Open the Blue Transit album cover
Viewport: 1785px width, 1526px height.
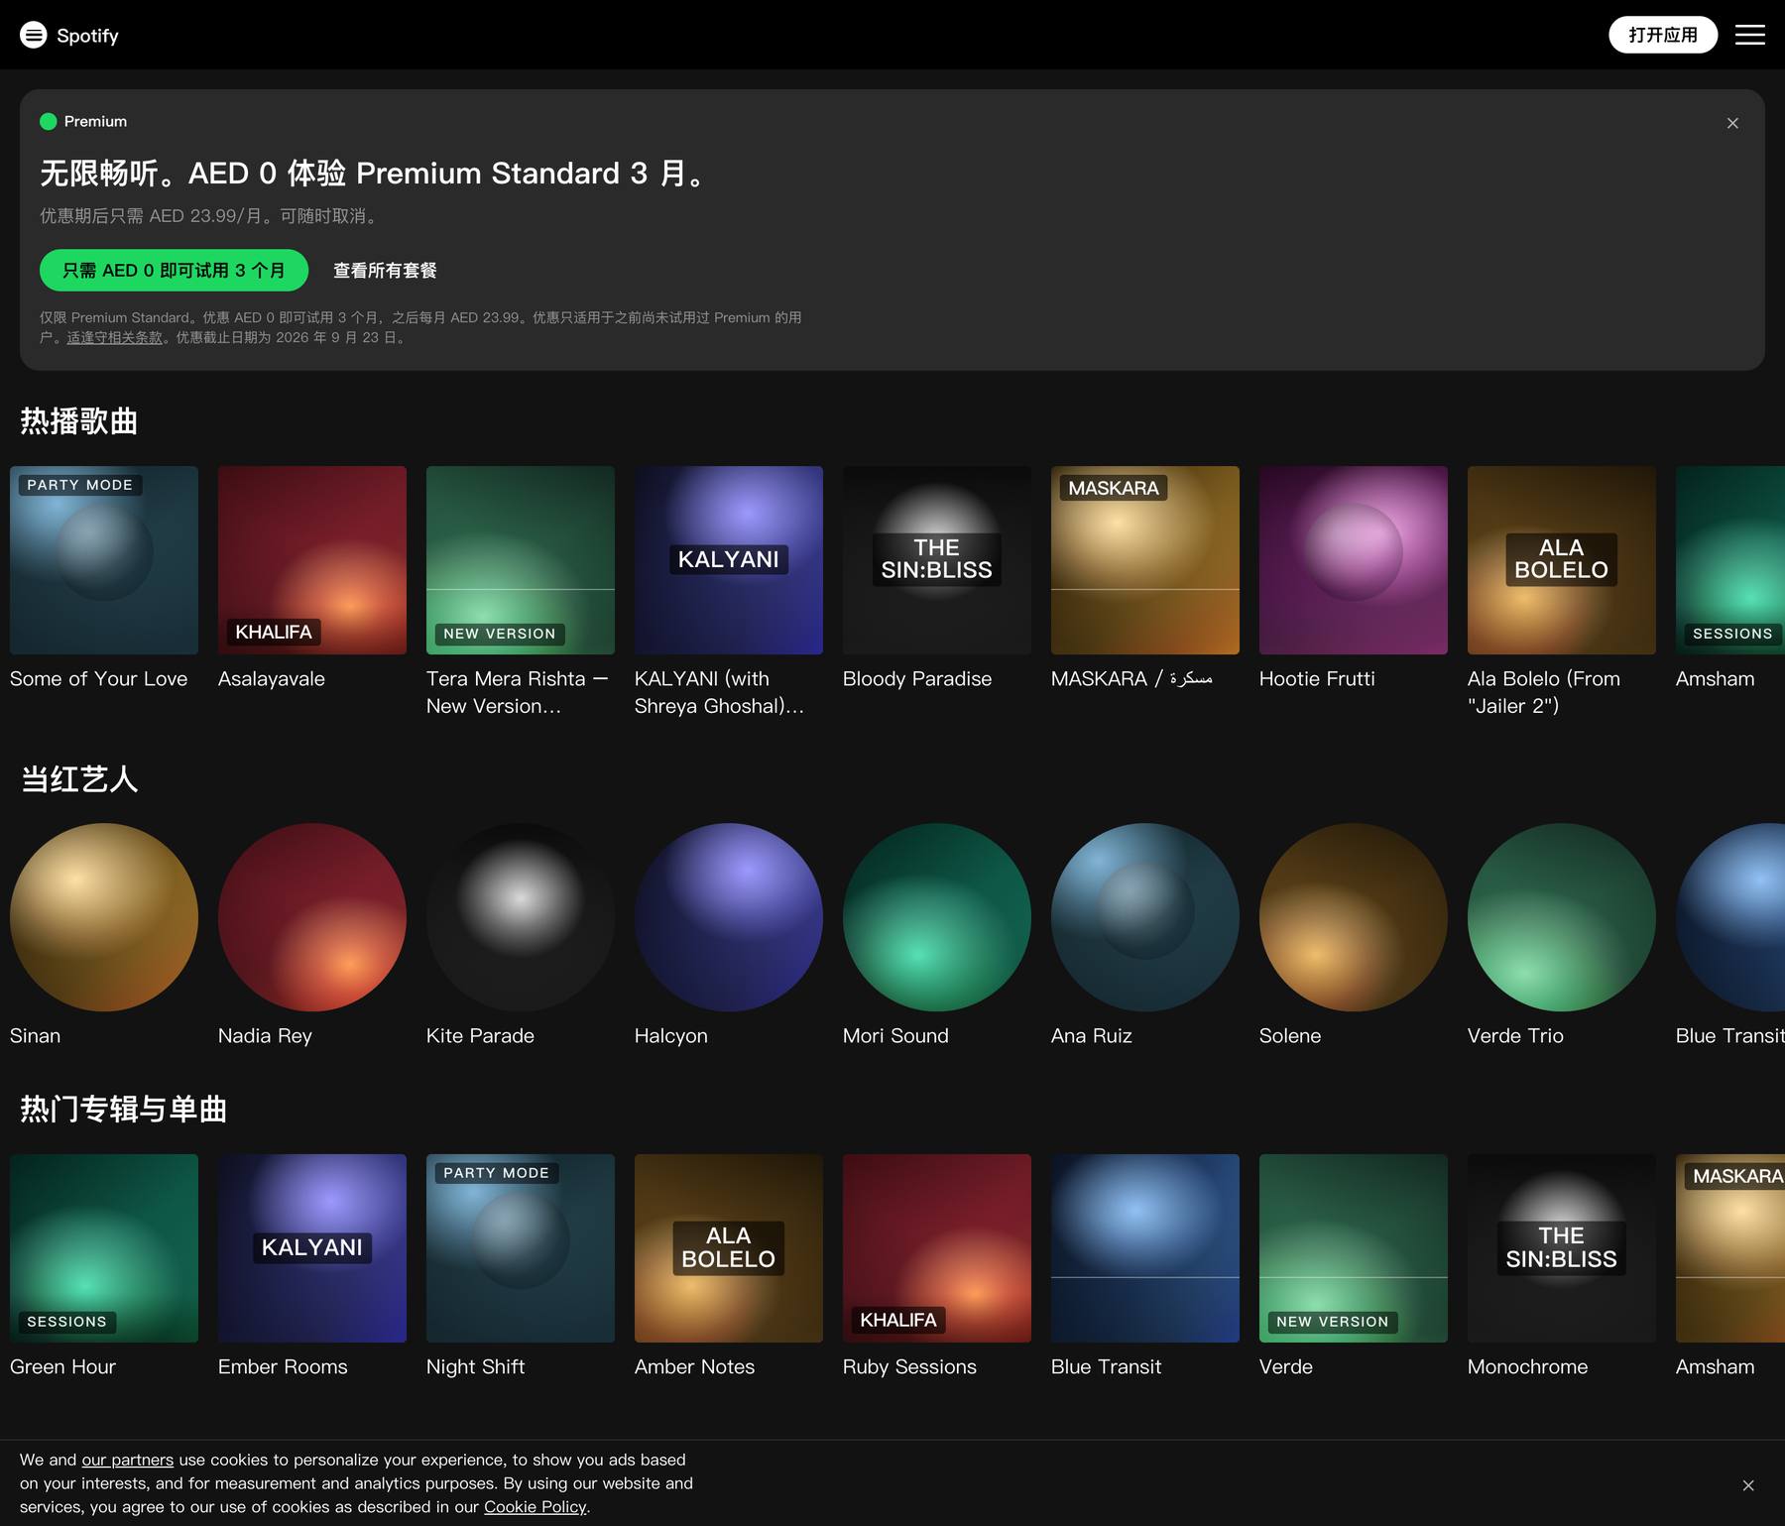click(x=1145, y=1248)
